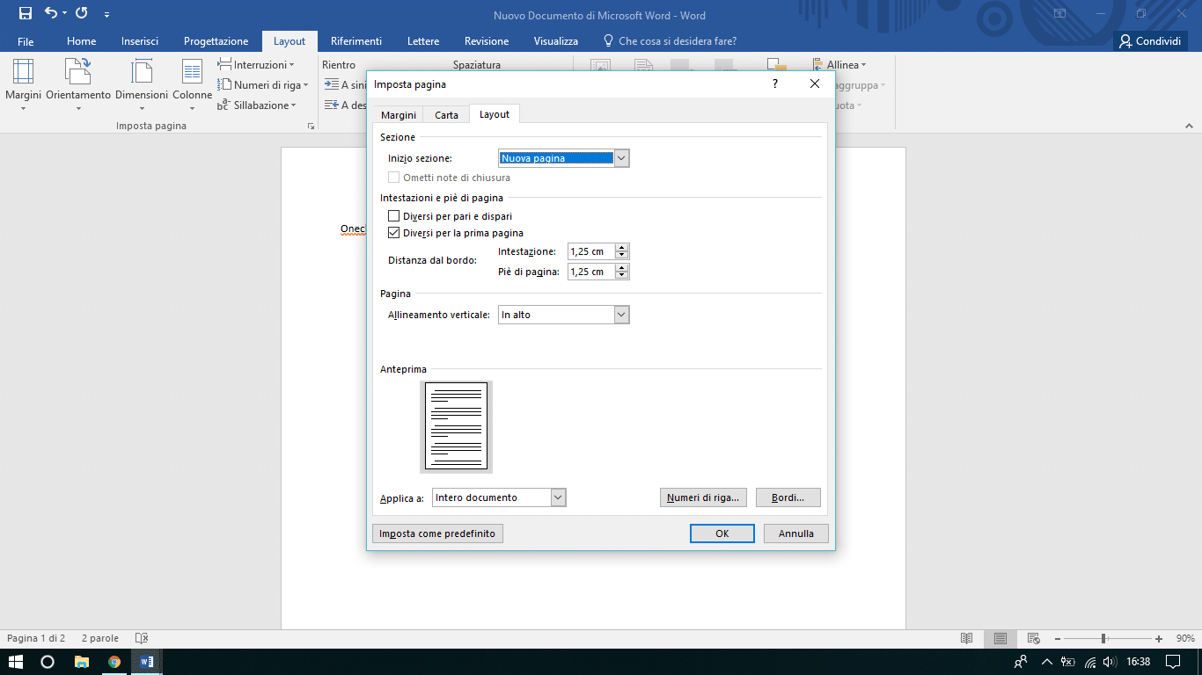The height and width of the screenshot is (675, 1202).
Task: Enable Diversi per pari e dispari
Action: pos(394,215)
